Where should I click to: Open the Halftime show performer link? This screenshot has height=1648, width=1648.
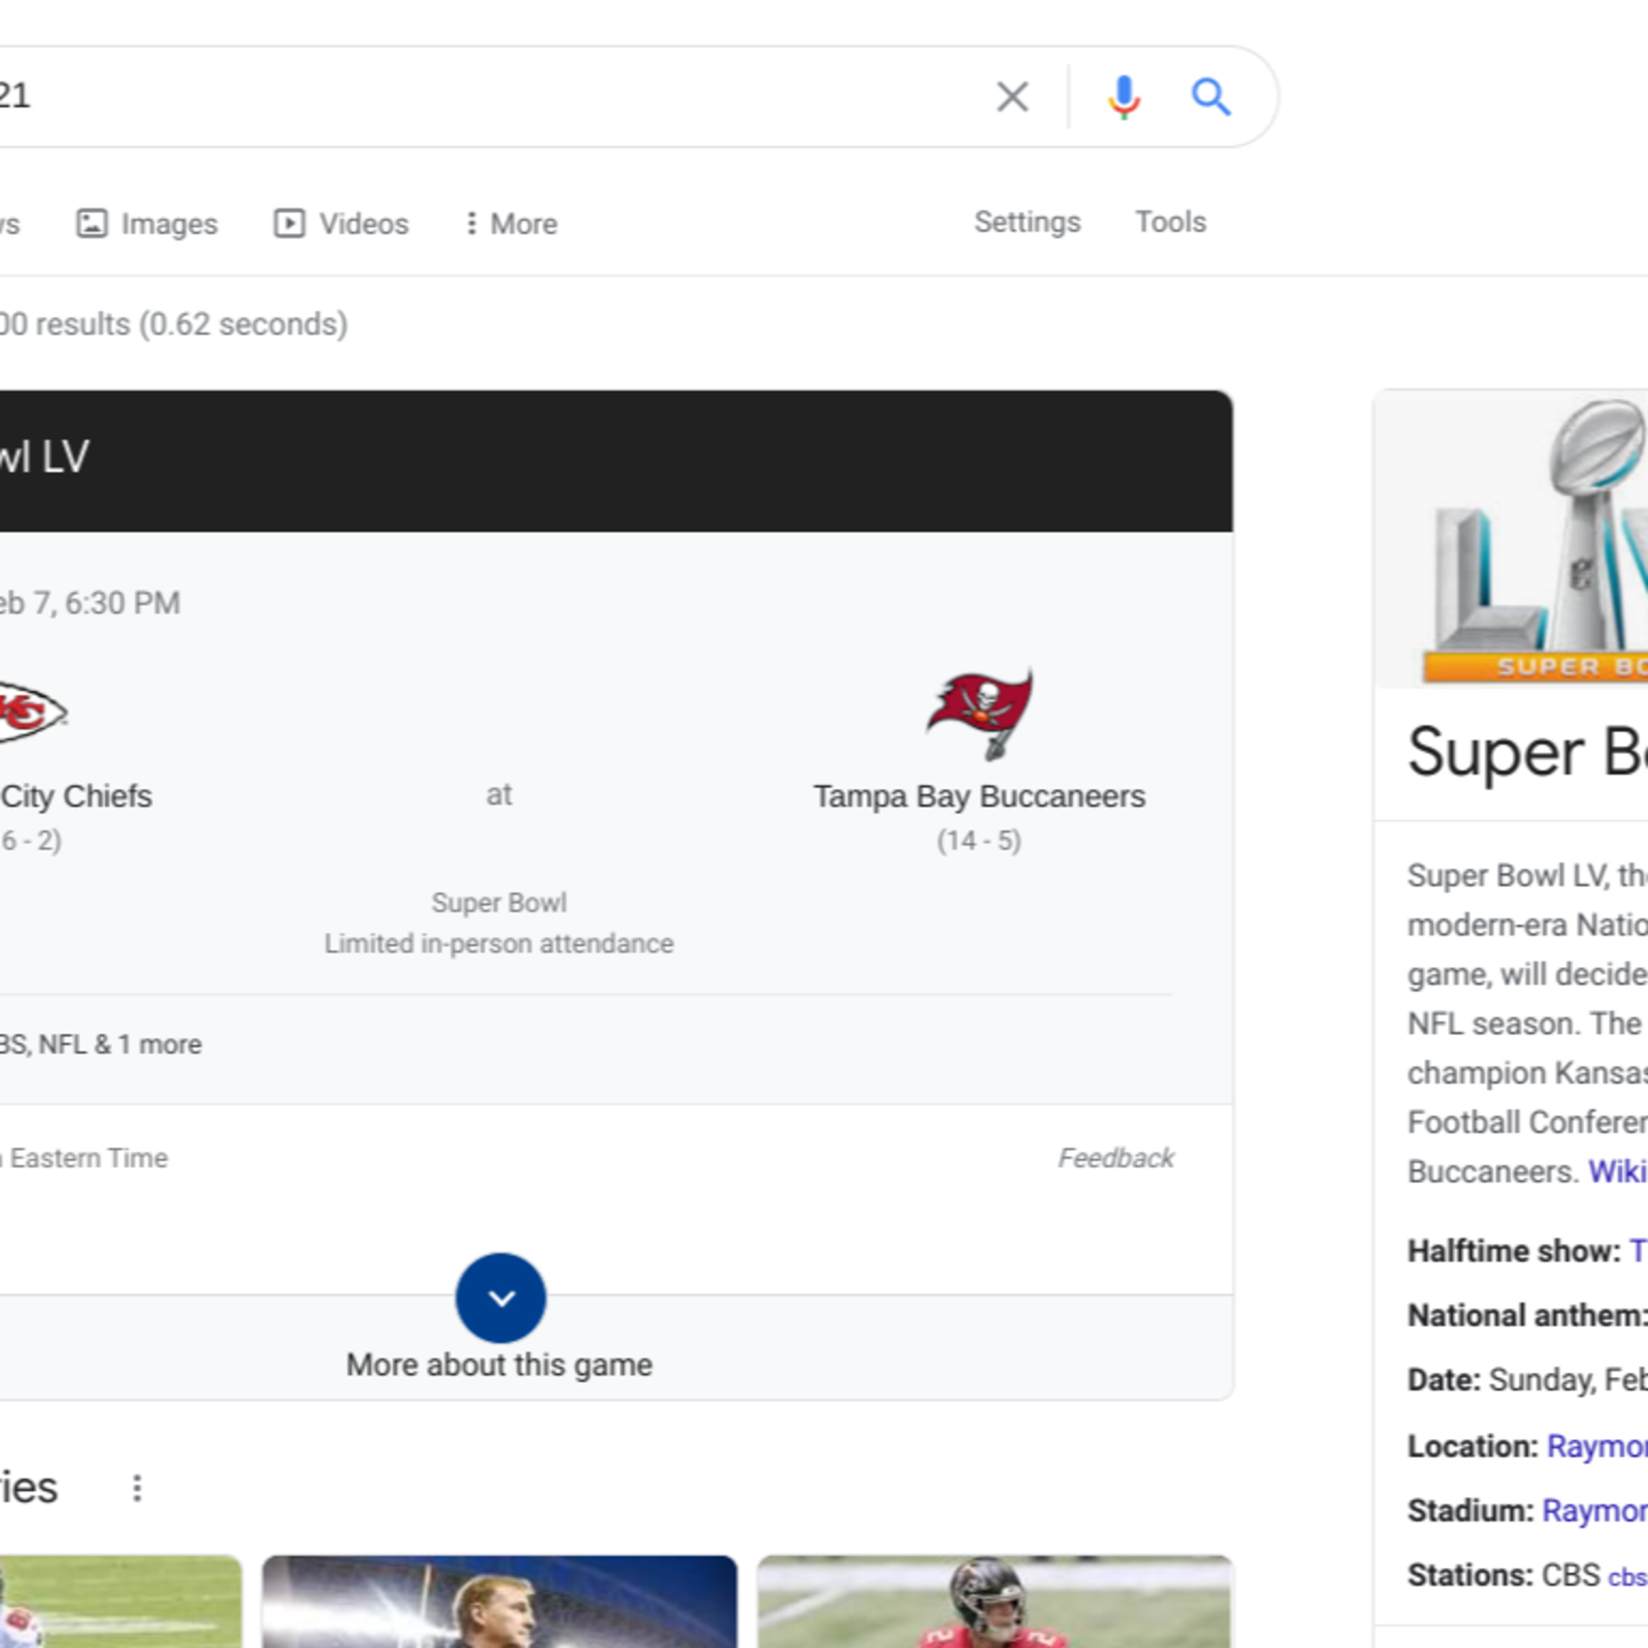1638,1251
